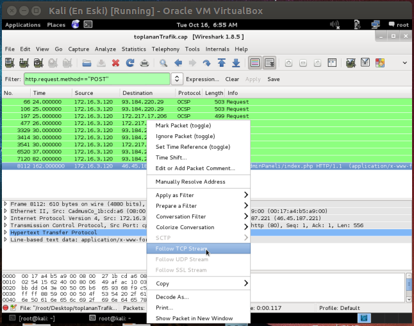Viewport: 414px width, 326px height.
Task: Click the display filter input field
Action: point(97,79)
